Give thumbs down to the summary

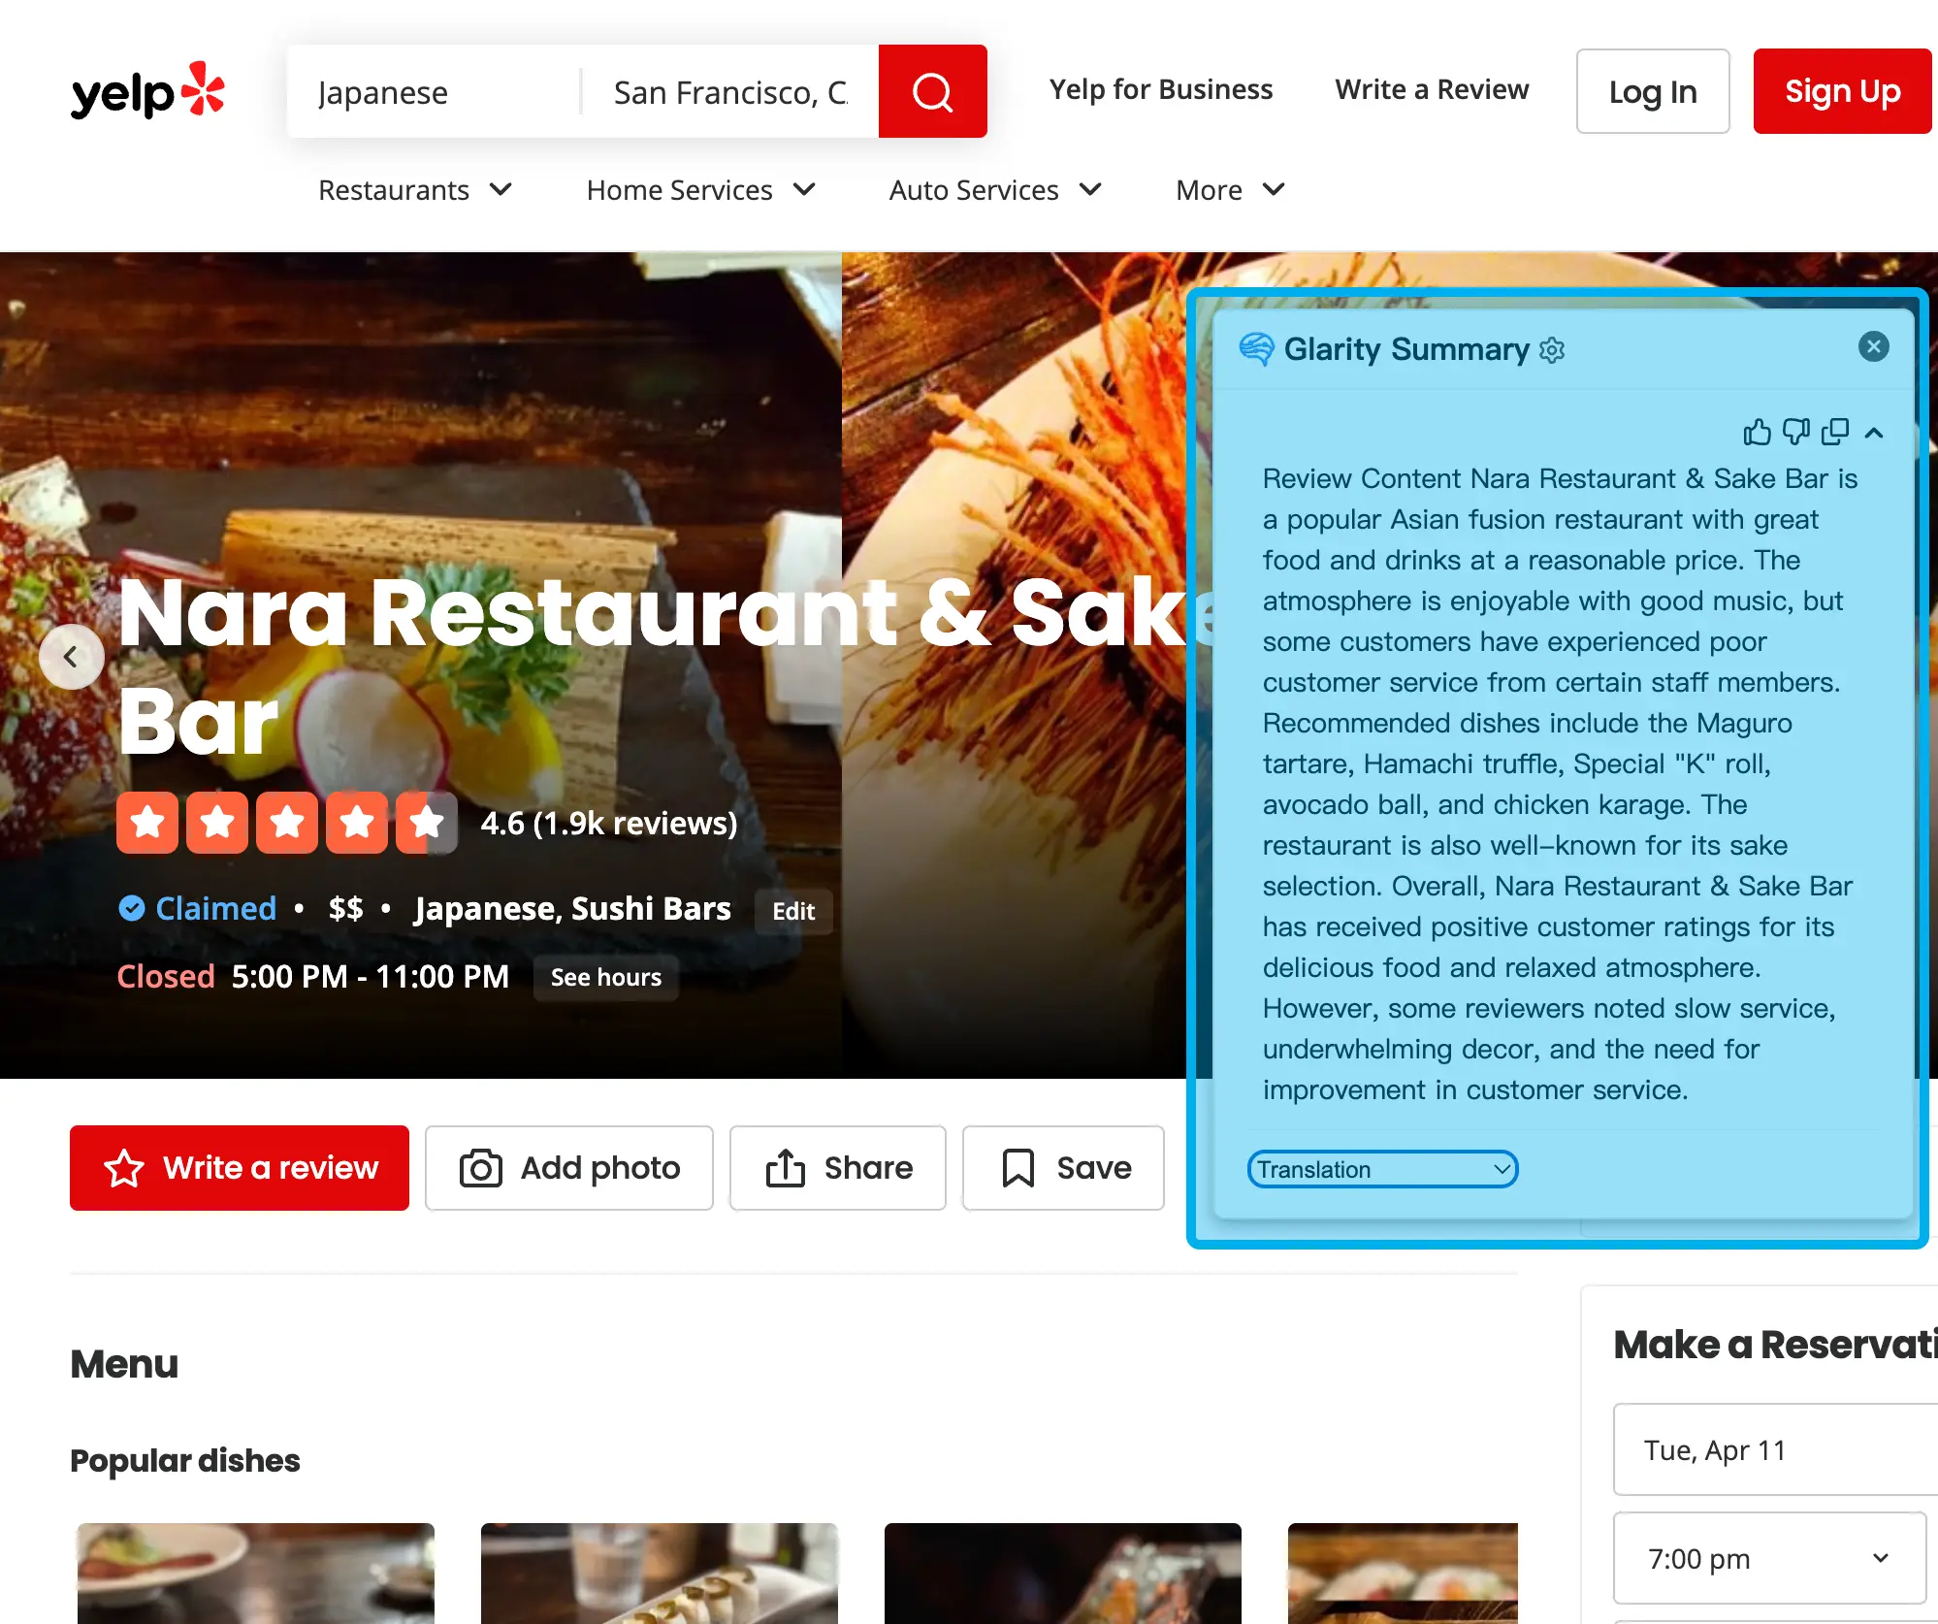click(x=1795, y=433)
